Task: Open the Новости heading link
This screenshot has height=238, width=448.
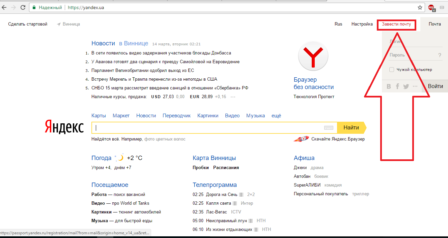Action: coord(103,43)
